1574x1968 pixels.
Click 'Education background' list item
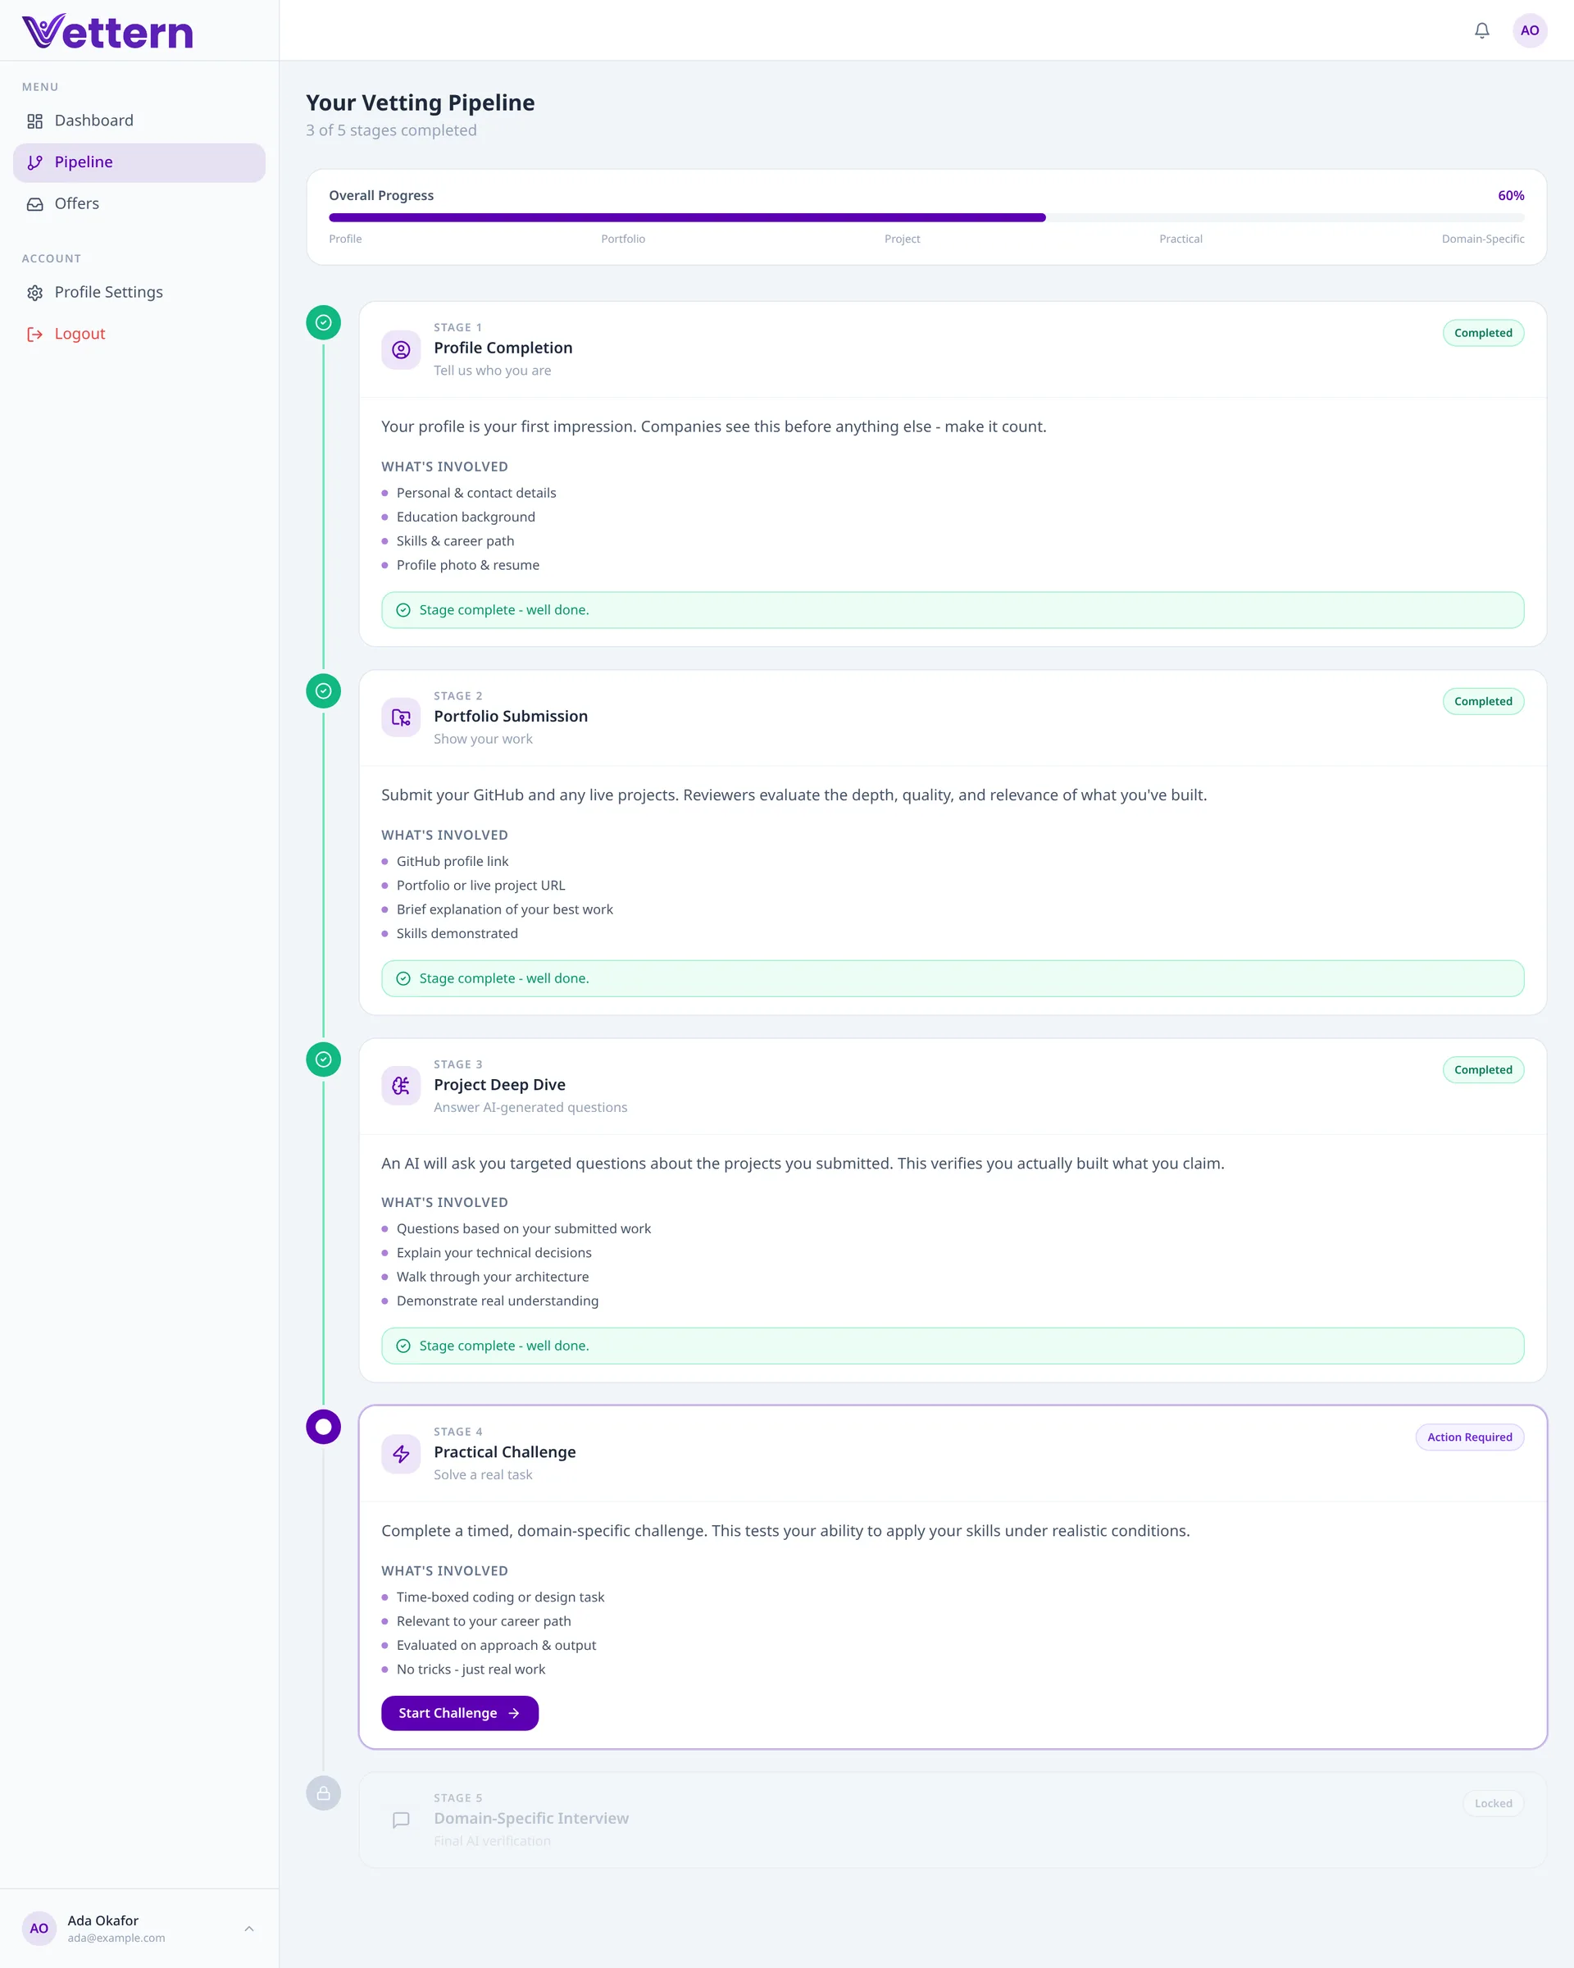(466, 517)
